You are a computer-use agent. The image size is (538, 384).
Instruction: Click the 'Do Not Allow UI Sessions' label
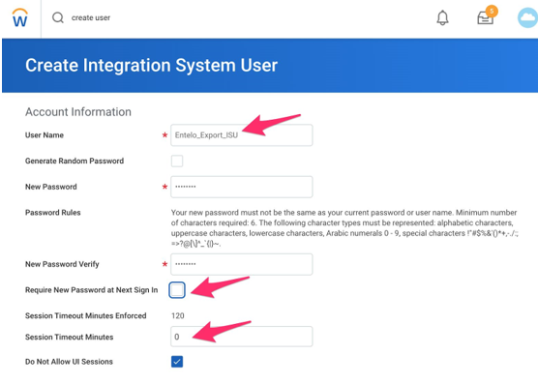69,362
